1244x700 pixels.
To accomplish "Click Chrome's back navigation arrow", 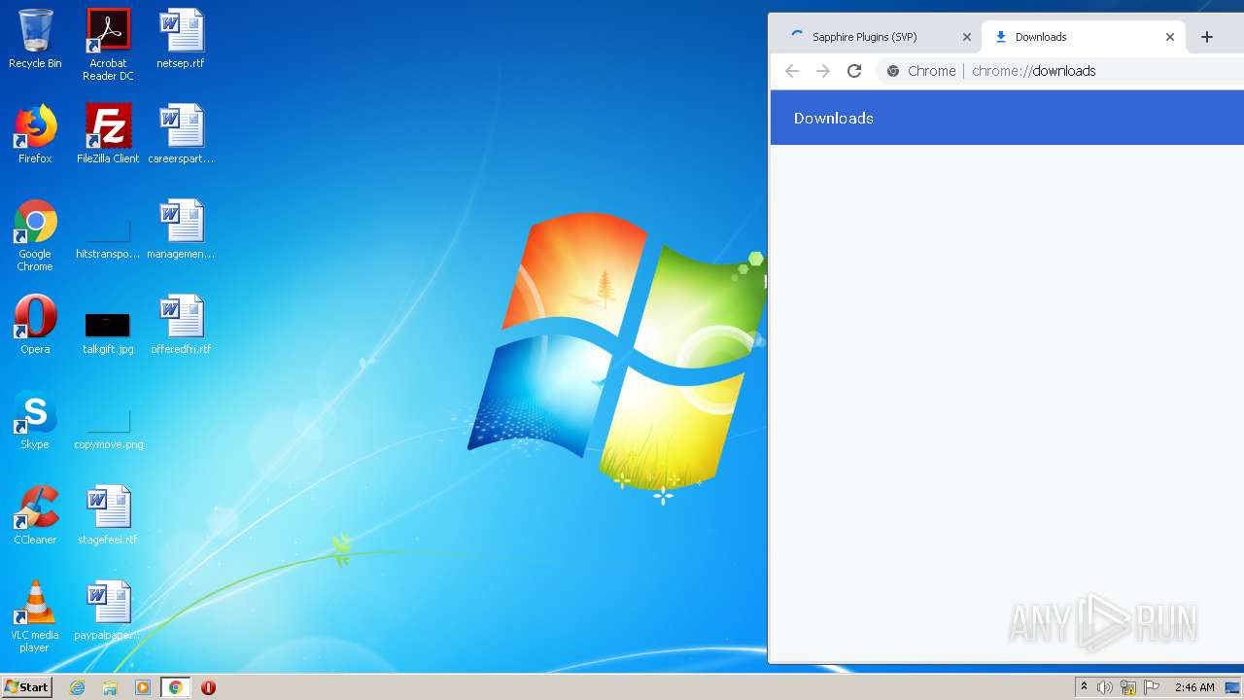I will click(792, 71).
